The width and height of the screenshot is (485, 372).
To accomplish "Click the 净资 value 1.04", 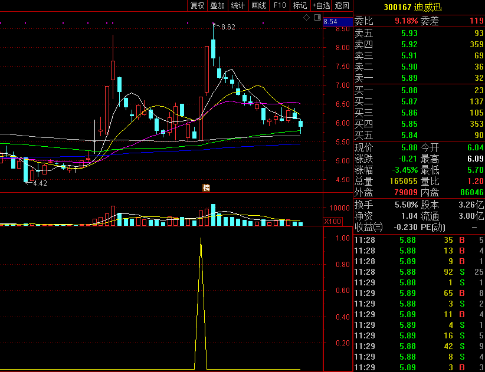I will tap(409, 216).
